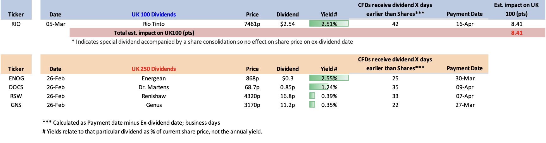
Task: Click the blue UK 100 Dividends heading
Action: point(153,15)
